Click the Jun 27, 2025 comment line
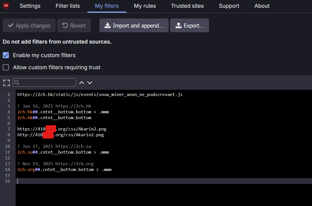 coord(54,146)
